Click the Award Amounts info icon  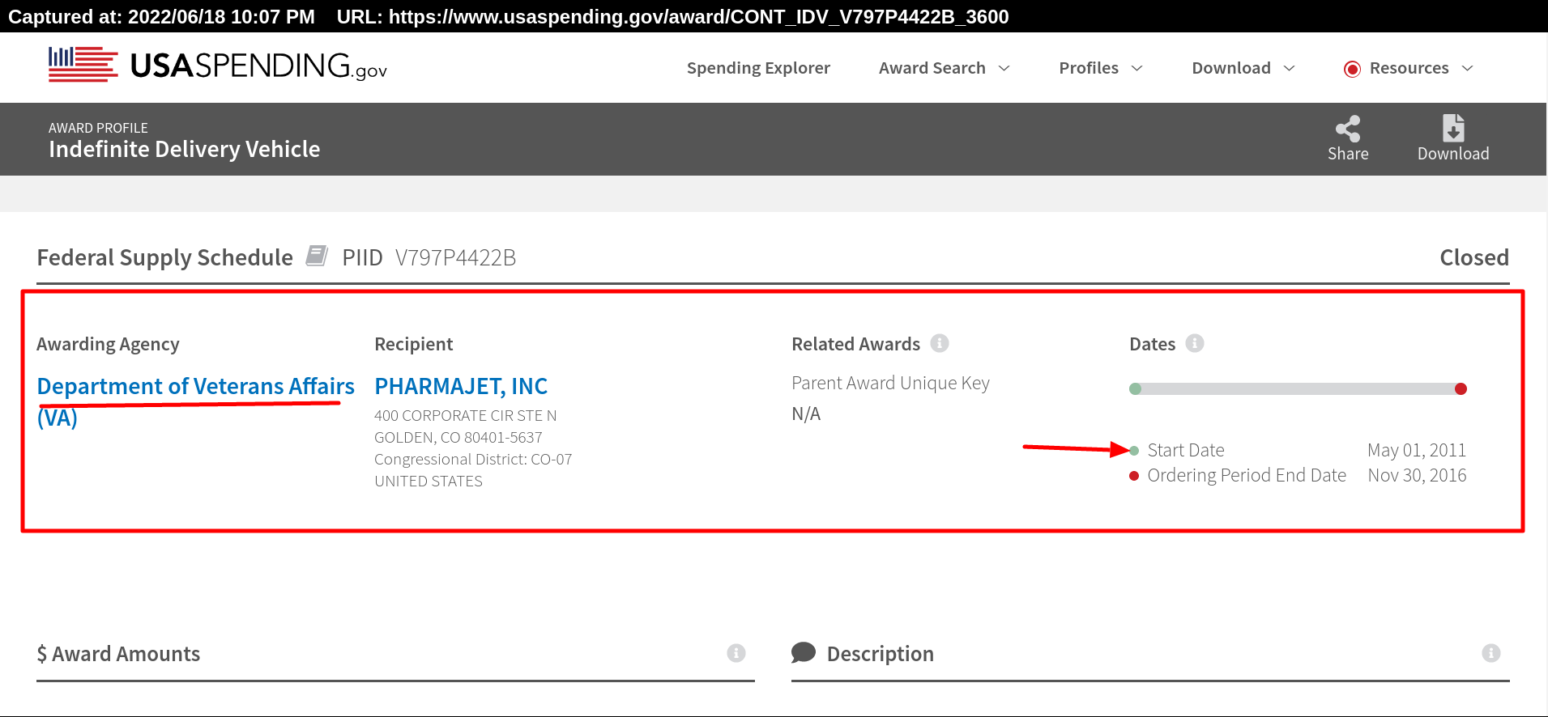point(736,653)
